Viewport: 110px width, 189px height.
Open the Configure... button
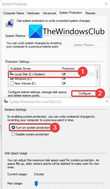point(86,93)
